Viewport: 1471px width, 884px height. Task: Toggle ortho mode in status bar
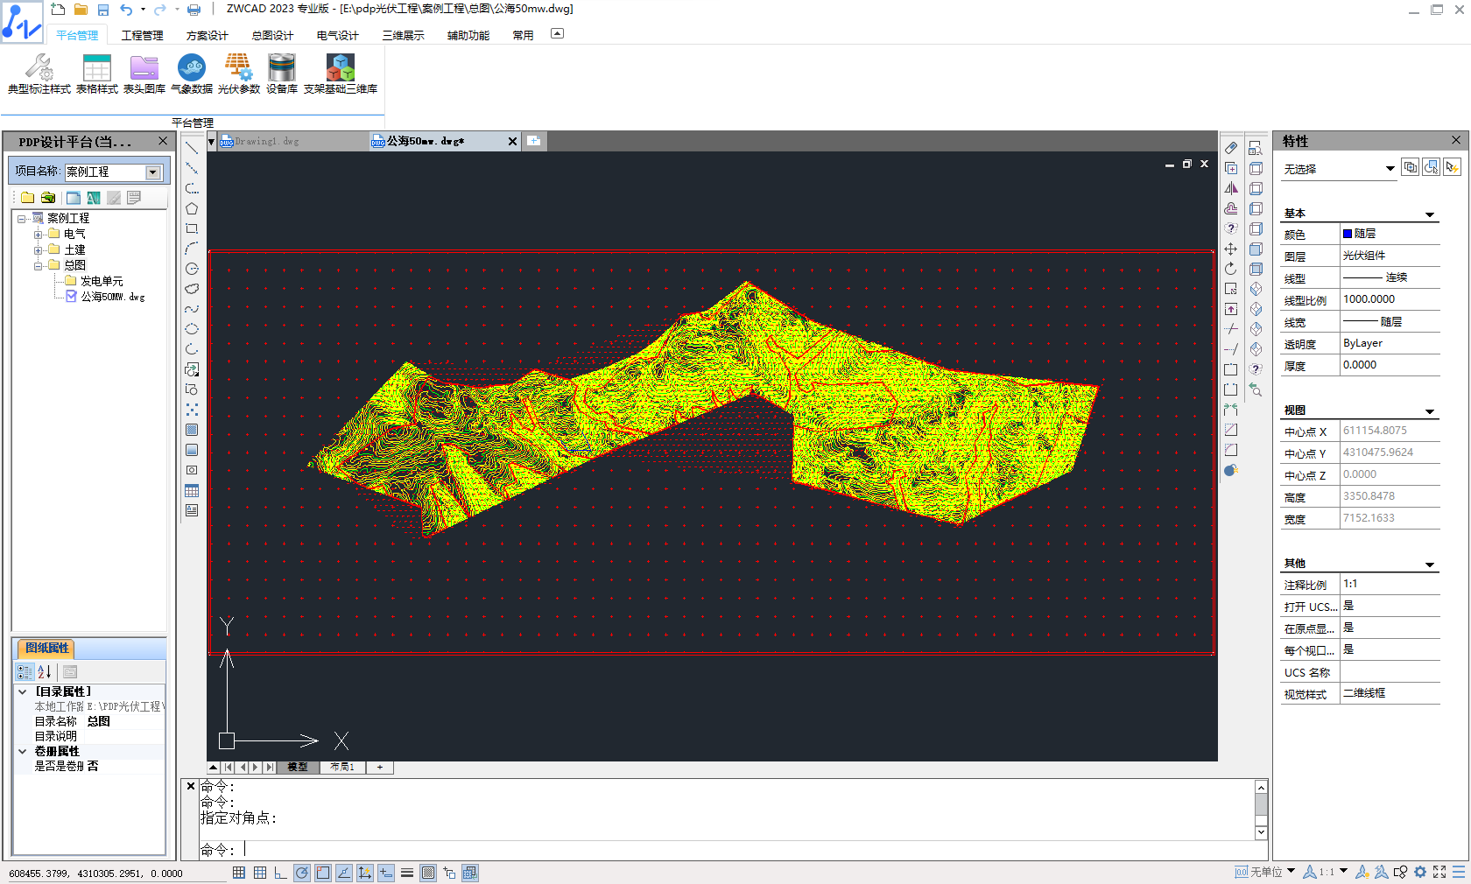click(x=280, y=873)
